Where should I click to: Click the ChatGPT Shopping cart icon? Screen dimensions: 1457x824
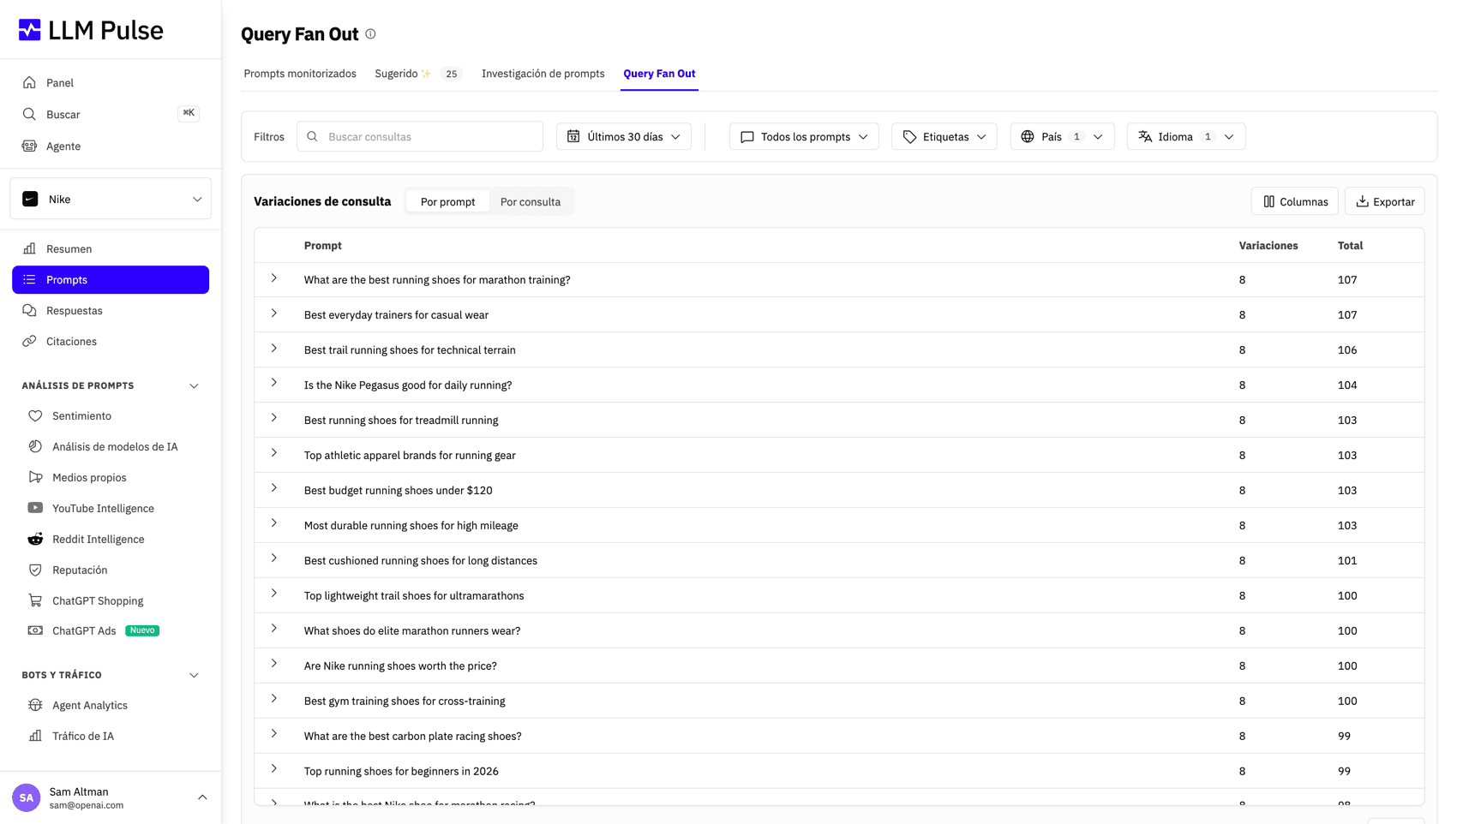coord(35,600)
